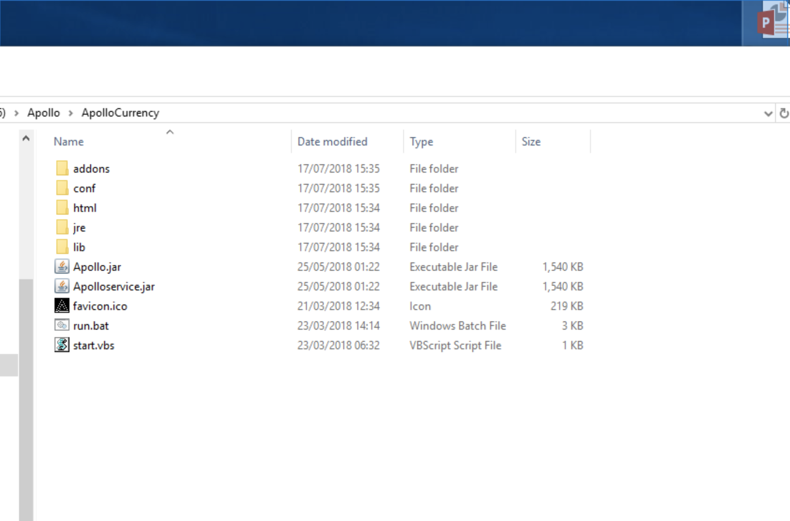Click the 3 KB size for run.bat

pyautogui.click(x=573, y=325)
